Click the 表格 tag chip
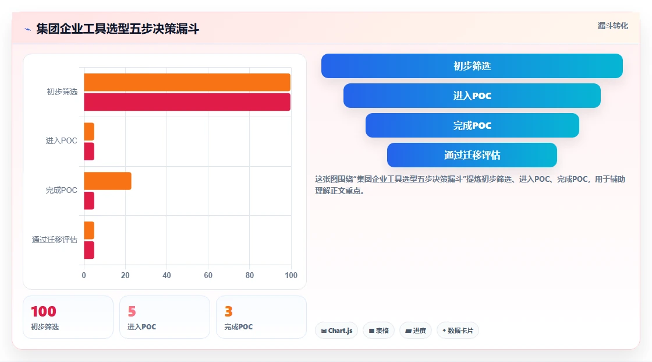Image resolution: width=652 pixels, height=362 pixels. tap(378, 331)
